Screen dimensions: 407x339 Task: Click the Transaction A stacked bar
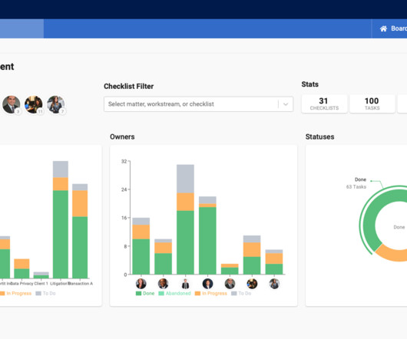point(80,231)
